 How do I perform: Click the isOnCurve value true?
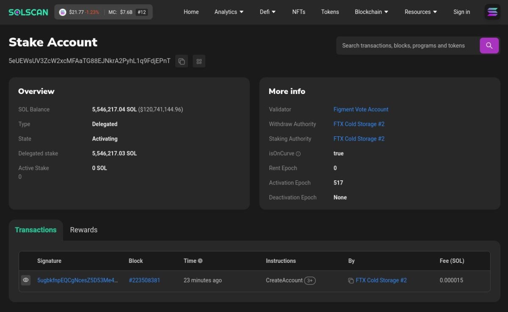339,153
